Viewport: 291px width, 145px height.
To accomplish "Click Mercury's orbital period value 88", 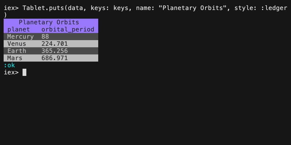I will [x=45, y=37].
